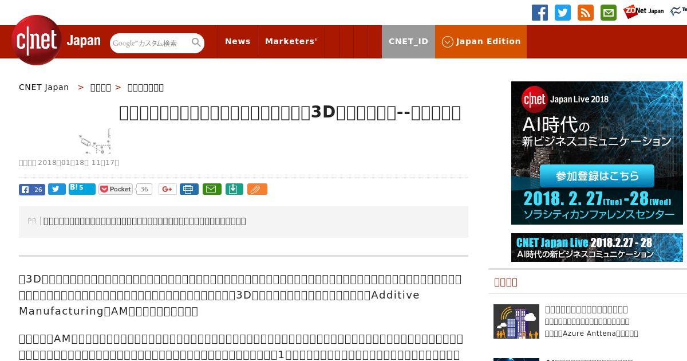Open the News menu
Screen dimensions: 687x361
(x=238, y=41)
